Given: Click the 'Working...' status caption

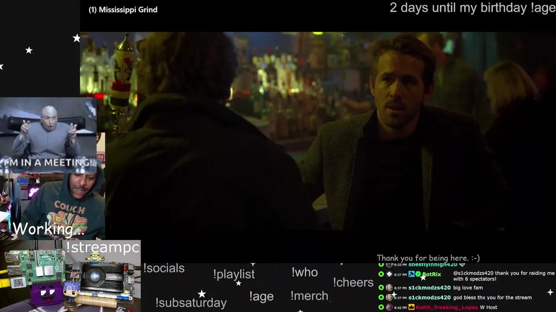Looking at the screenshot, I should [x=48, y=229].
